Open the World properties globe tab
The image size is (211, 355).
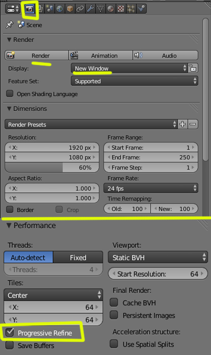pyautogui.click(x=60, y=9)
